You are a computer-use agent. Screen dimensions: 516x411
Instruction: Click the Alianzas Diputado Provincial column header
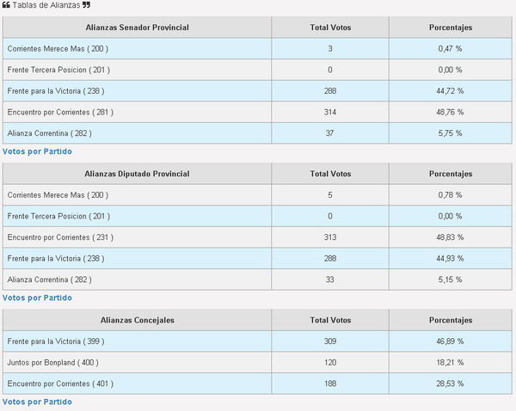coord(138,174)
